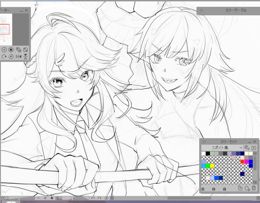Click replace color icon in Color Set
Viewport: 260px width, 203px height.
click(x=240, y=188)
